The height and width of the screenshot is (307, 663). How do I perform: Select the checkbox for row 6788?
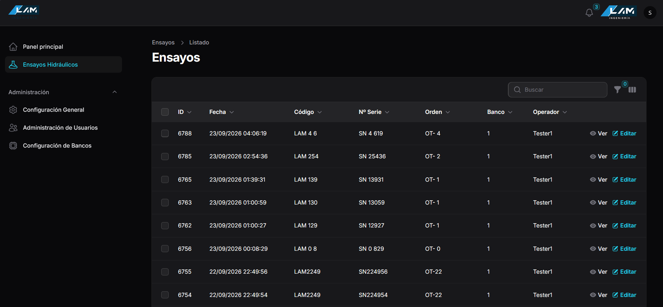[165, 133]
